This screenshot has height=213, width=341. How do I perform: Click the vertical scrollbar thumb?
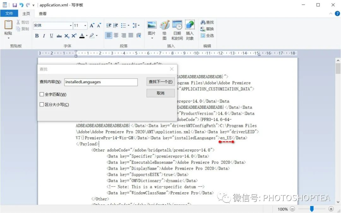pyautogui.click(x=338, y=69)
